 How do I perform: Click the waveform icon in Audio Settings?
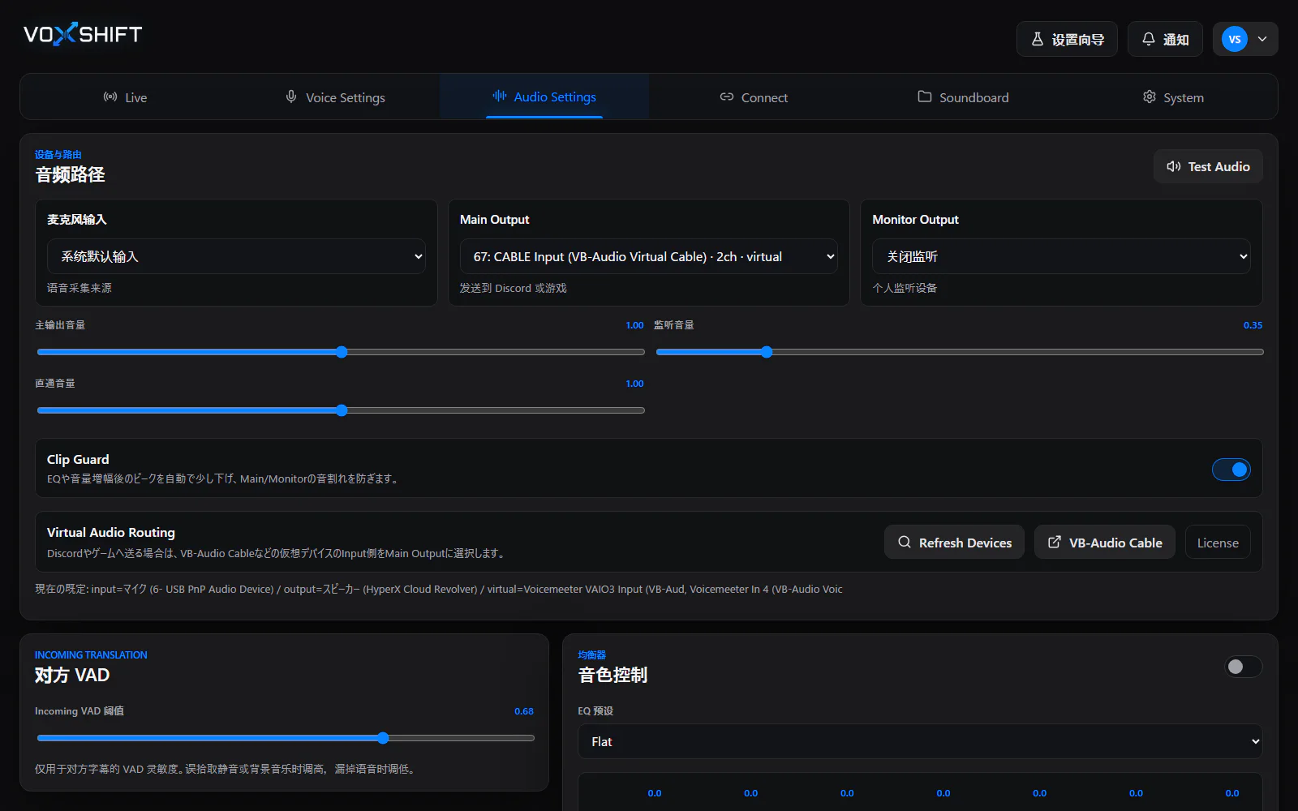coord(500,96)
